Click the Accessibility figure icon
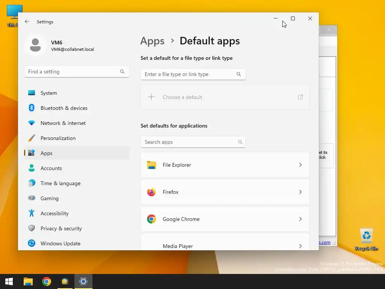The width and height of the screenshot is (385, 289). [32, 213]
